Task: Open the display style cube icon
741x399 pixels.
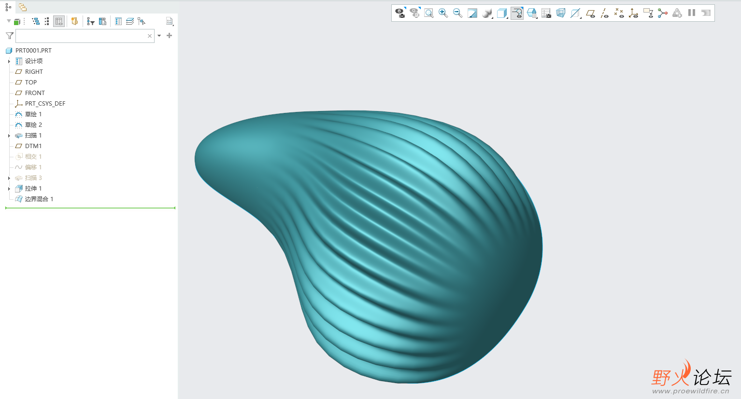Action: coord(502,13)
